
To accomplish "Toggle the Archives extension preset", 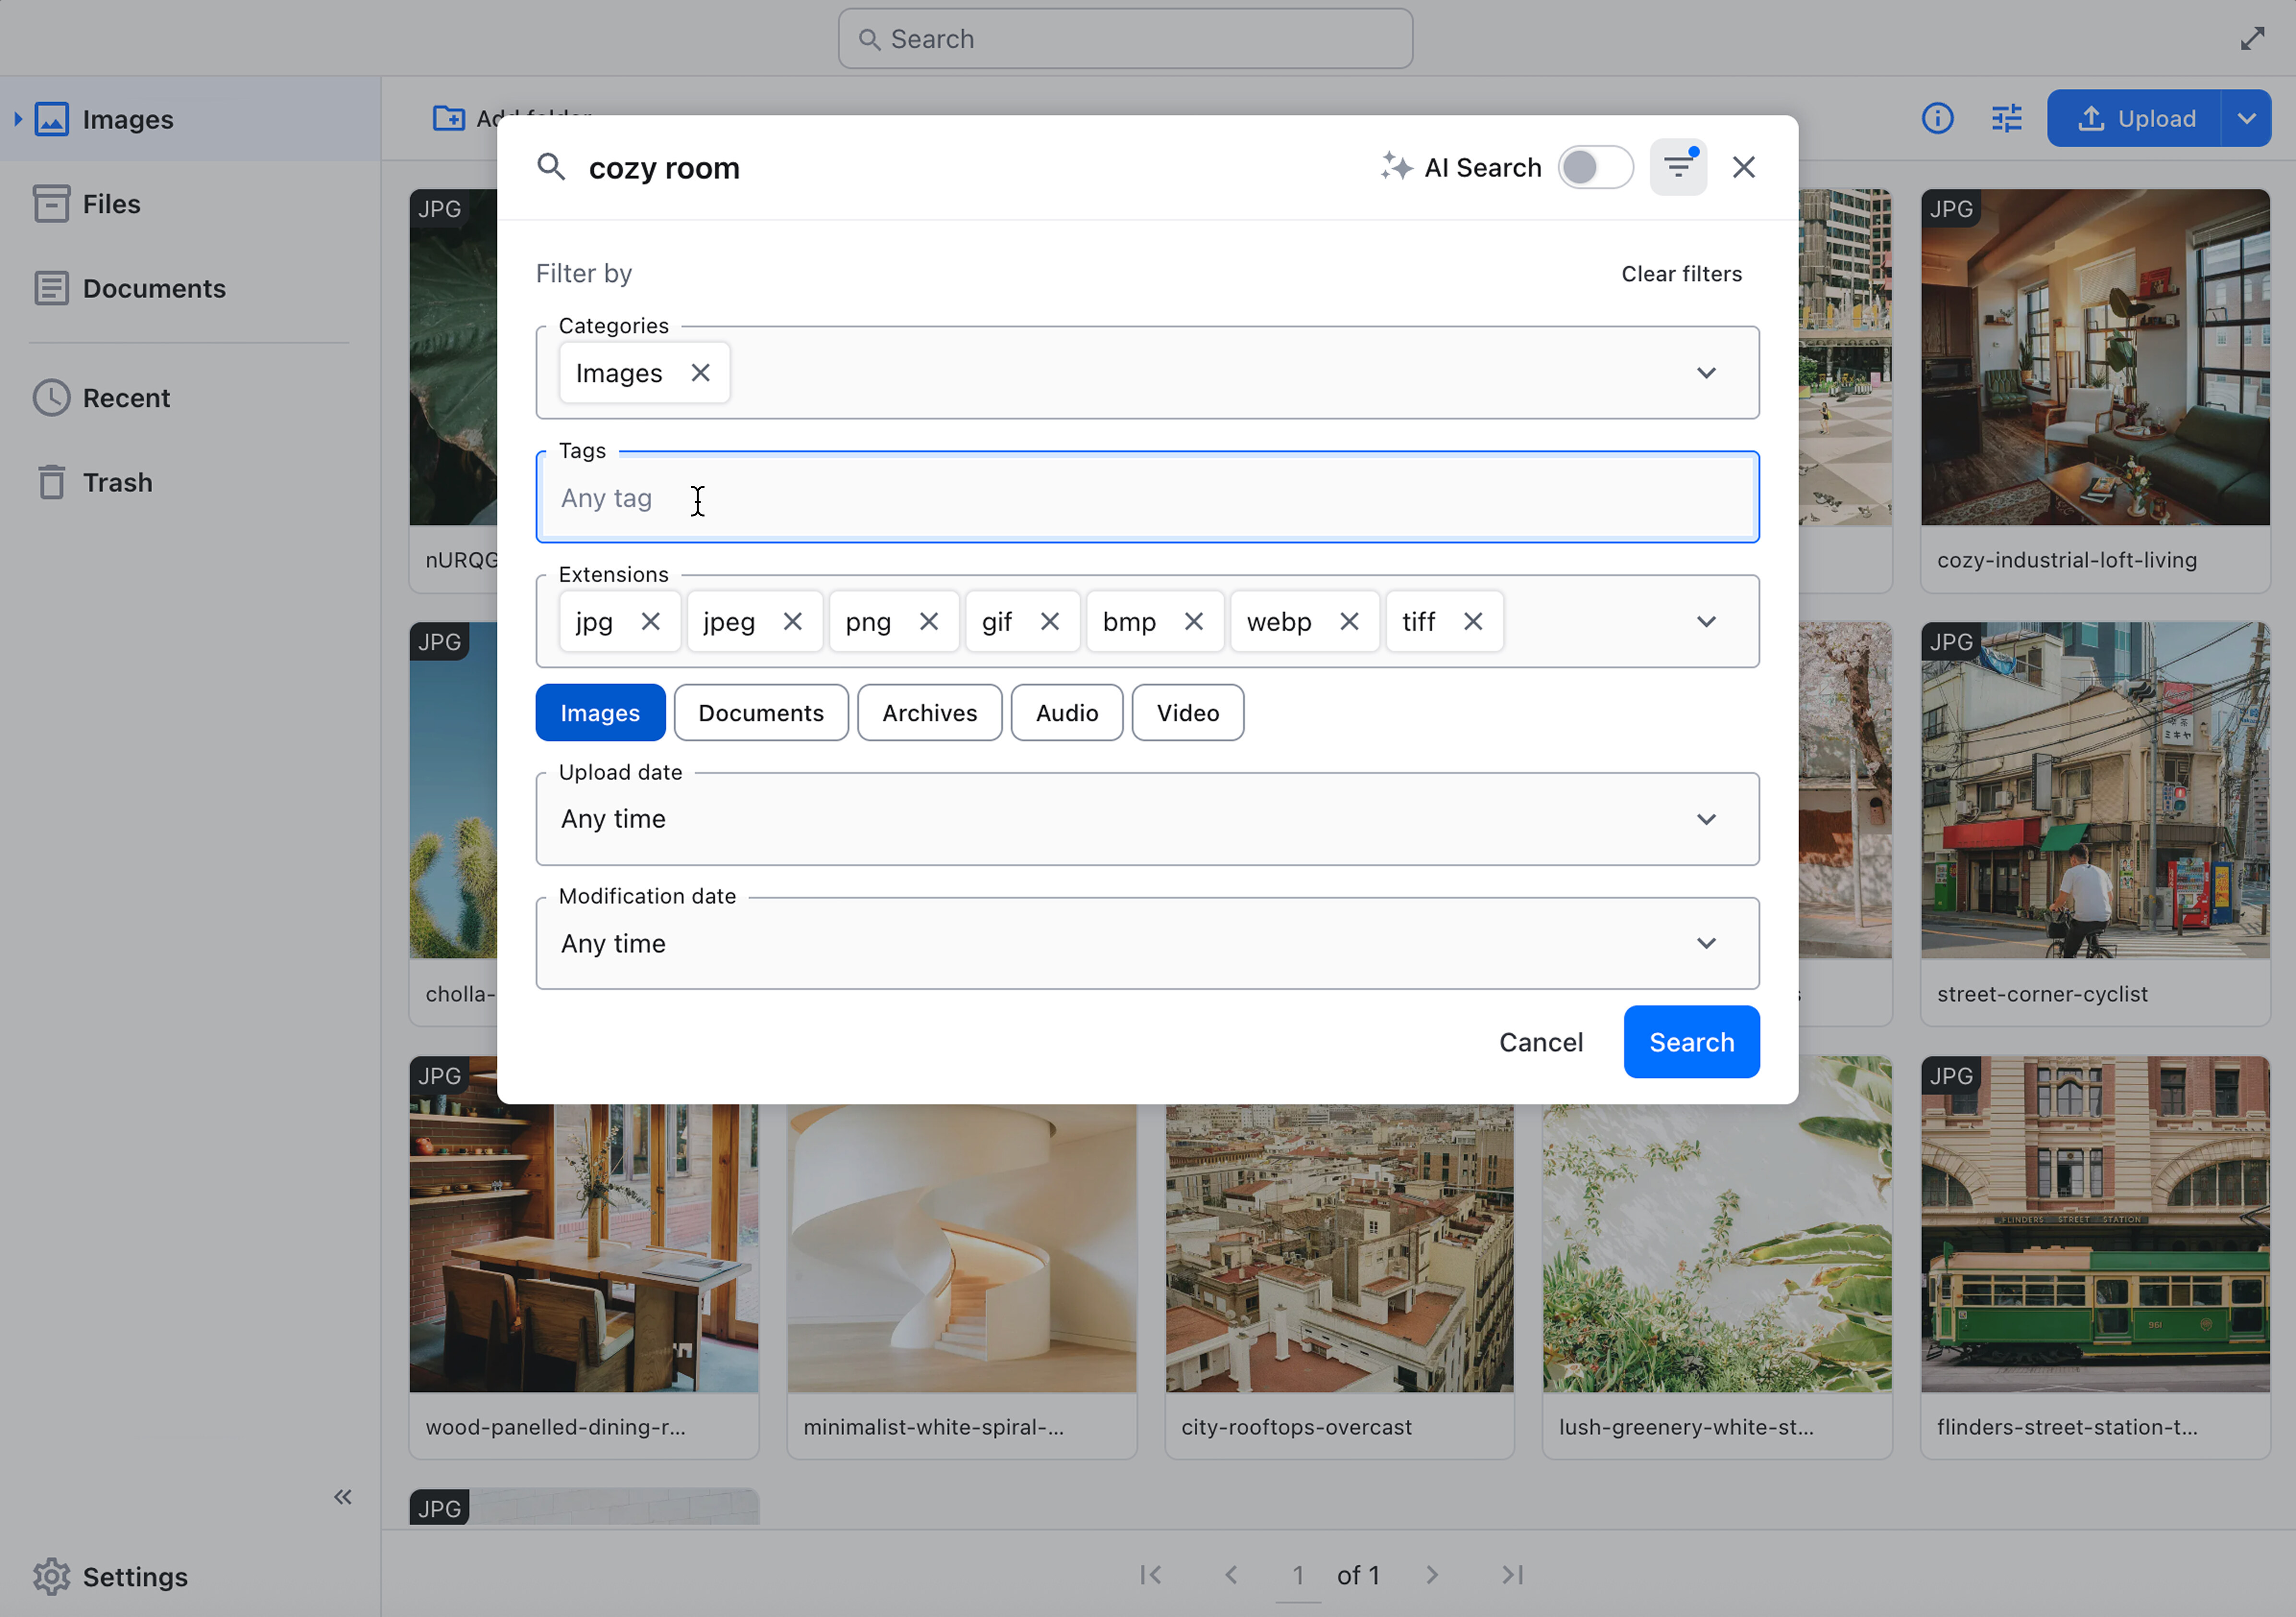I will [x=929, y=712].
